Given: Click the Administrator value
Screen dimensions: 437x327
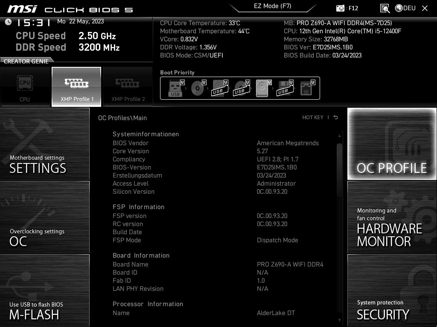Looking at the screenshot, I should [276, 184].
